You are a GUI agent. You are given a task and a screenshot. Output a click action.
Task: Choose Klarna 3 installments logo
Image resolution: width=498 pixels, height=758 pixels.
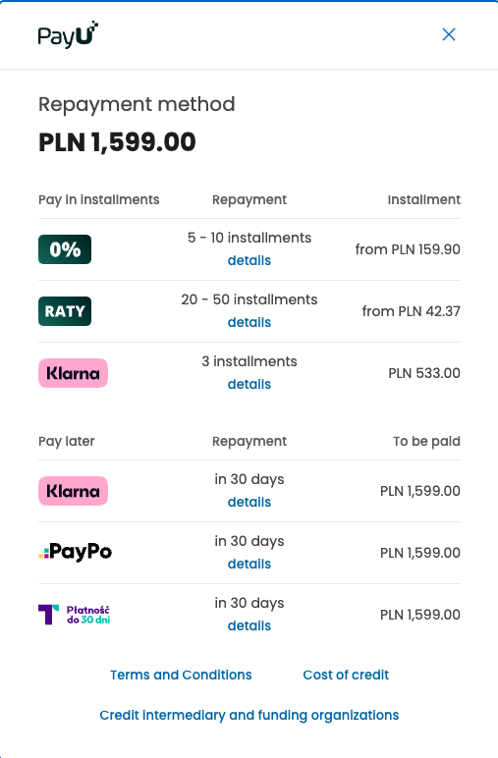(x=73, y=373)
